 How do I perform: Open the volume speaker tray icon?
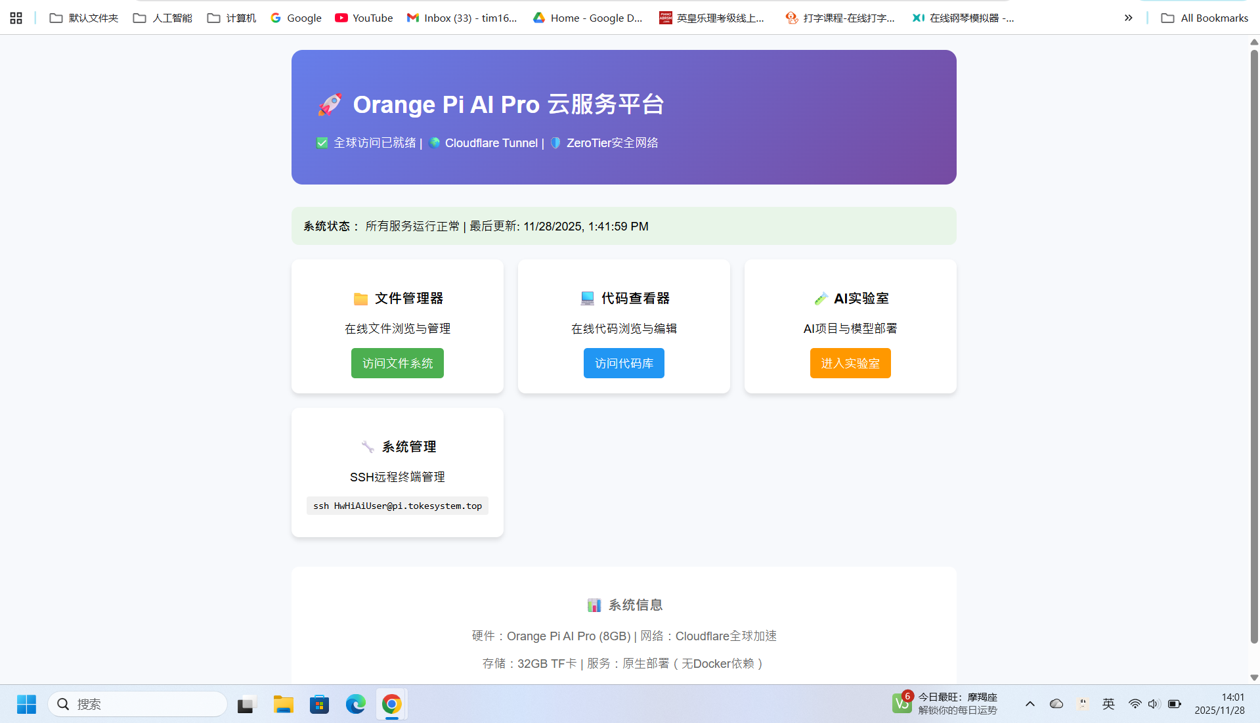(x=1154, y=704)
